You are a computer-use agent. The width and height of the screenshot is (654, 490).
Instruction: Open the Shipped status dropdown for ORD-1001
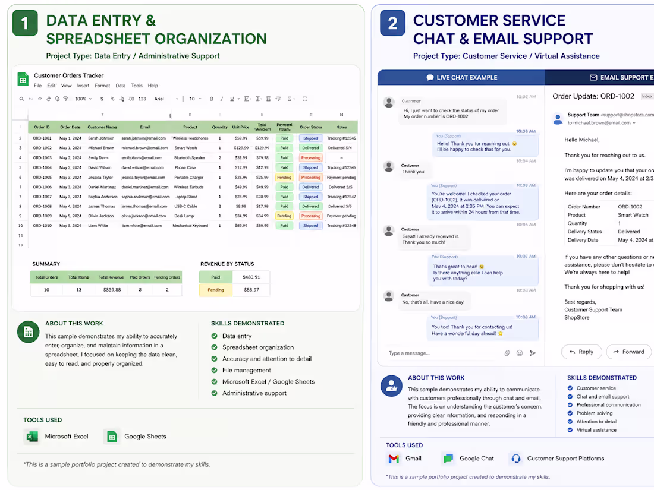click(310, 138)
